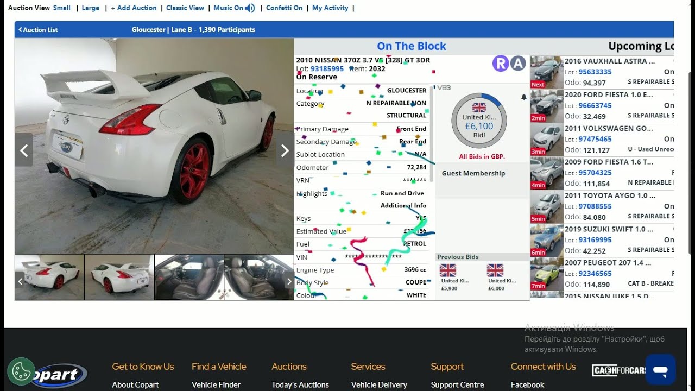The image size is (695, 391).
Task: Click the Services footer heading
Action: (x=368, y=367)
